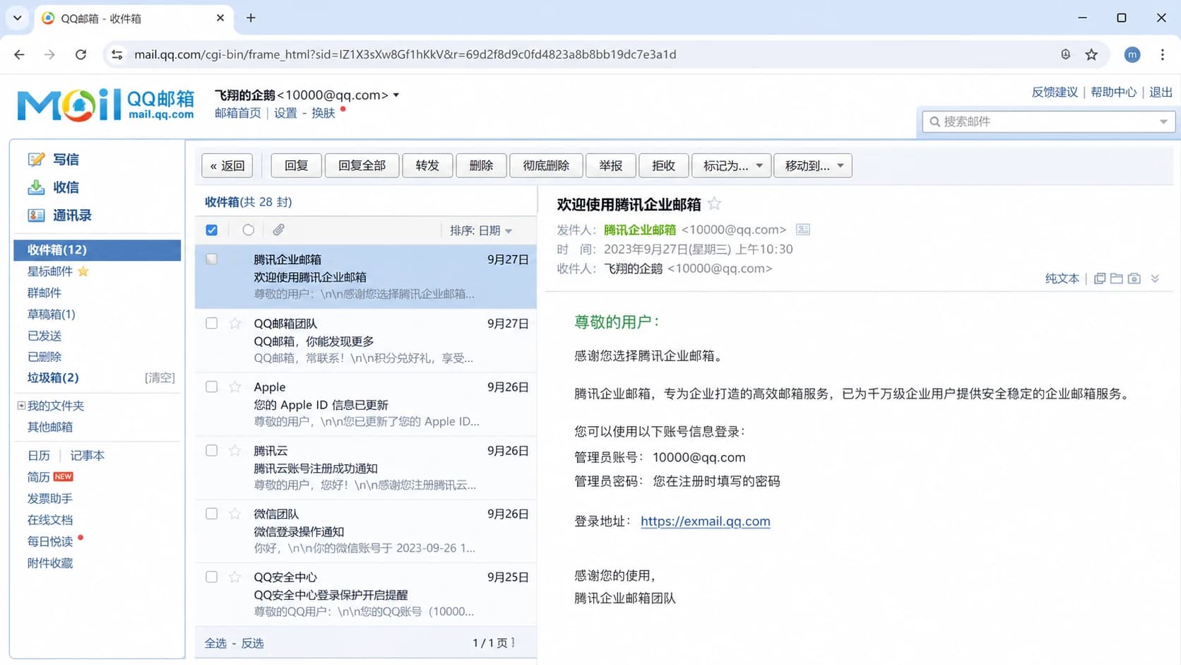
Task: Open the search box advanced dropdown arrow
Action: 1163,122
